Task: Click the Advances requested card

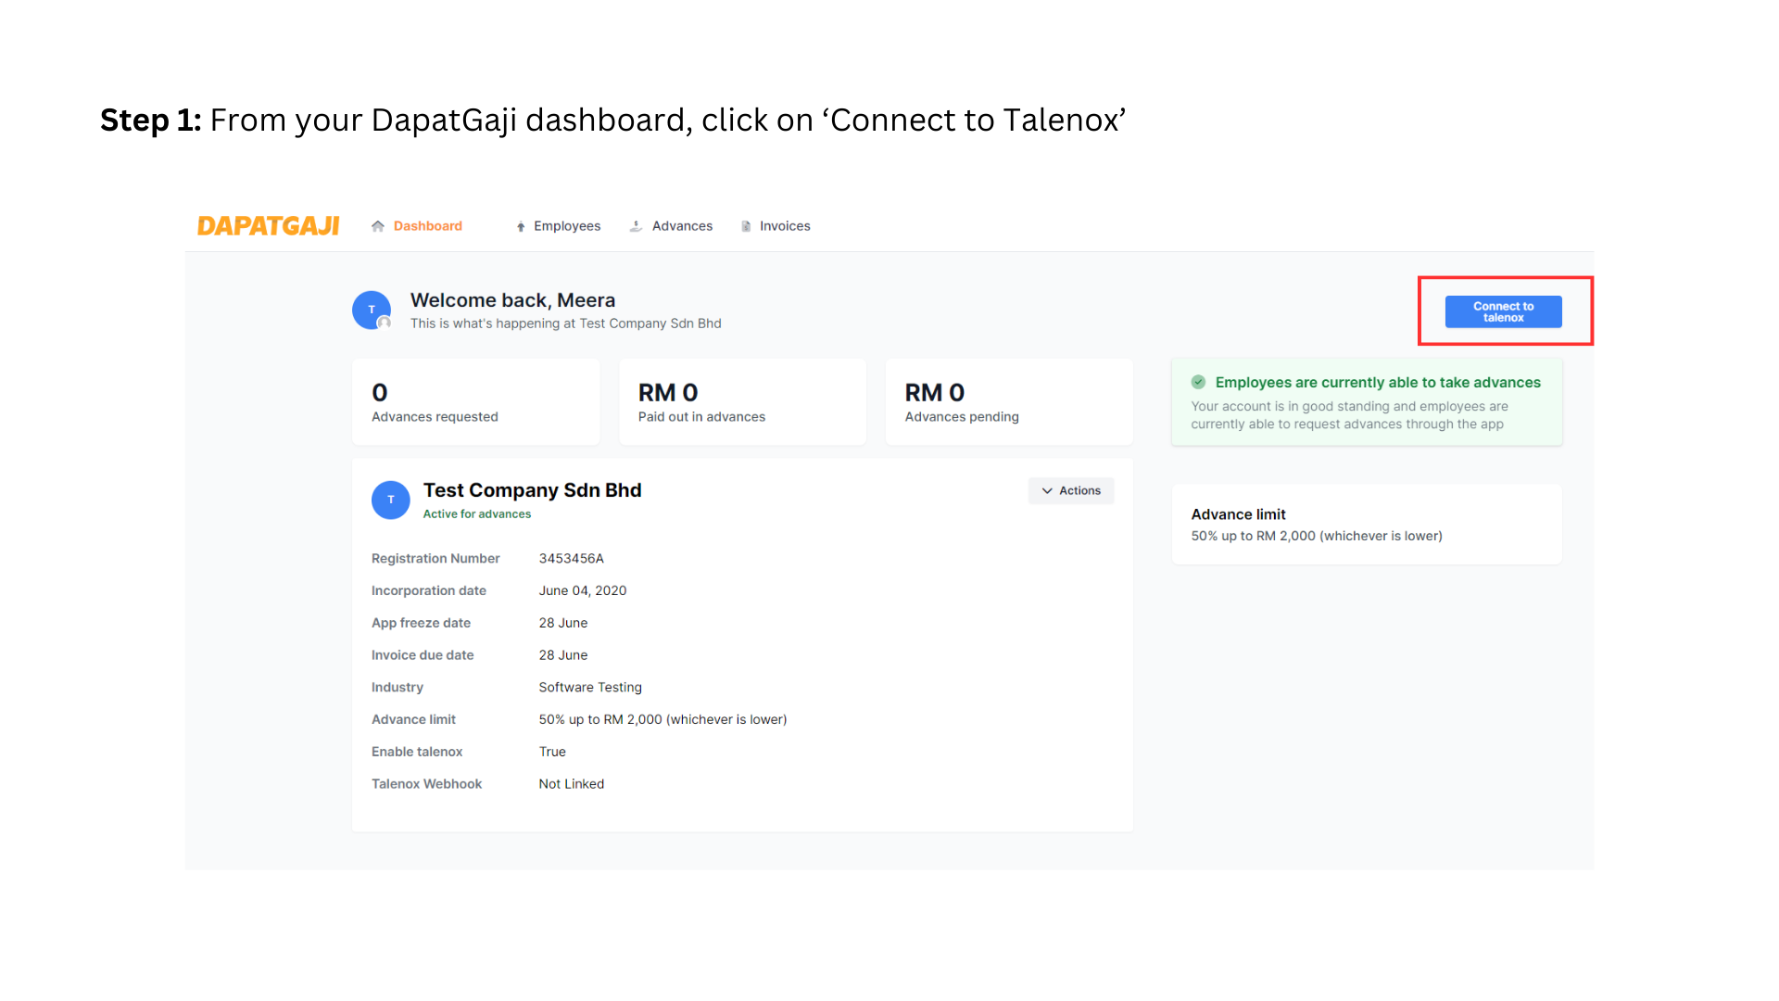Action: click(475, 402)
